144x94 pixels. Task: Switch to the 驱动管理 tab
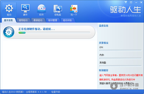pos(53,20)
